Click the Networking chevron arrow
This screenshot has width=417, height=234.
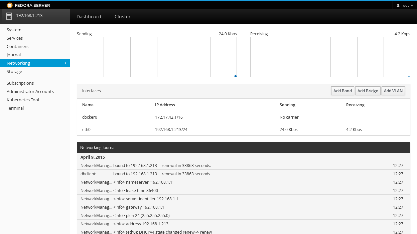click(x=65, y=63)
